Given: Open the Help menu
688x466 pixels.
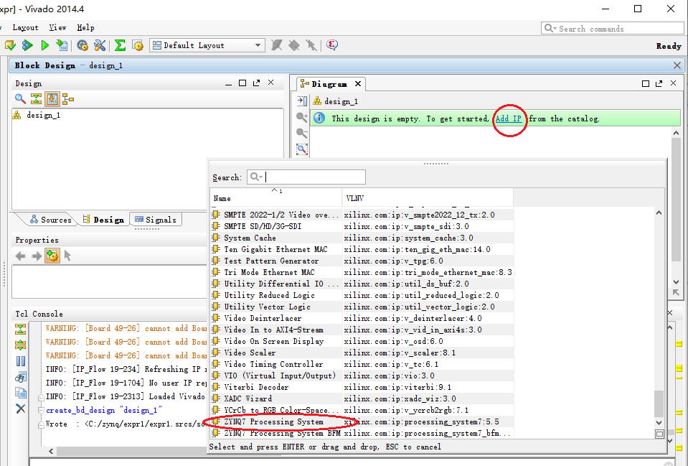Looking at the screenshot, I should pyautogui.click(x=85, y=27).
